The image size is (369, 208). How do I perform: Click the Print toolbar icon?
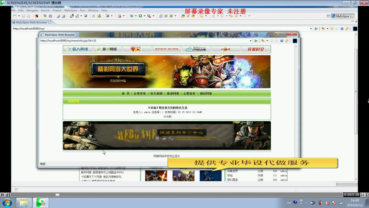tap(29, 16)
